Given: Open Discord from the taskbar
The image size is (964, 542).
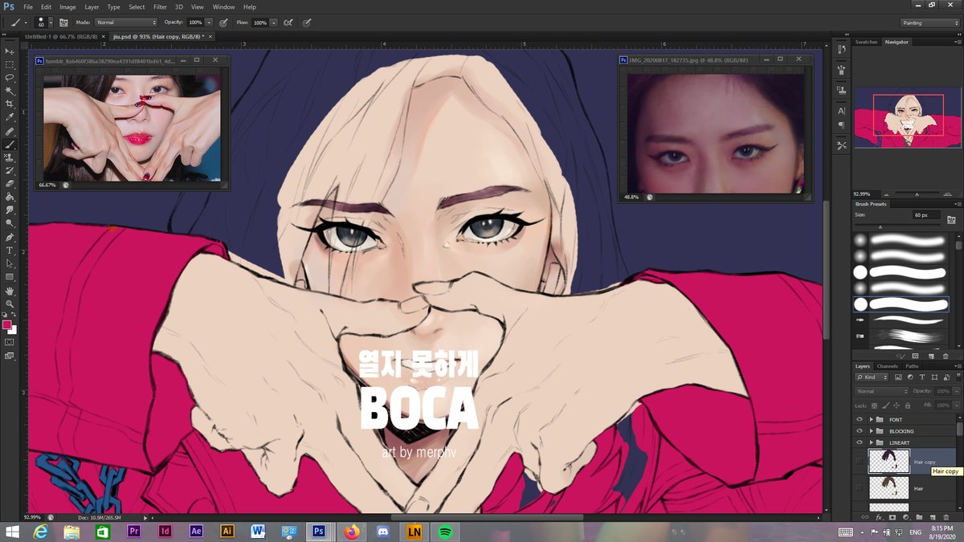Looking at the screenshot, I should tap(382, 531).
